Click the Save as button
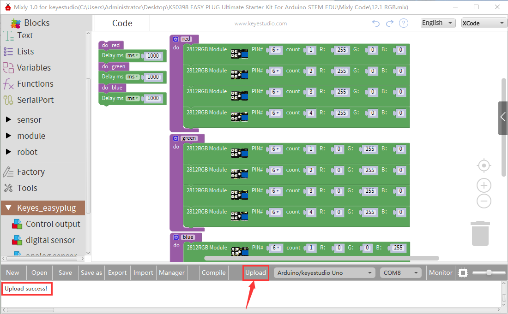 point(91,273)
